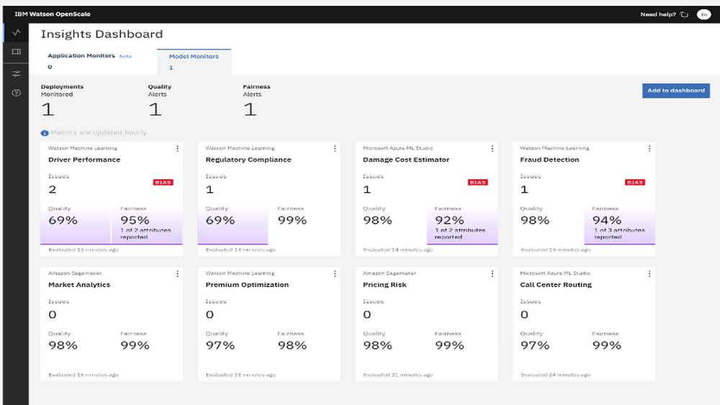Open Driver Performance overflow menu
This screenshot has height=405, width=720.
pyautogui.click(x=177, y=149)
